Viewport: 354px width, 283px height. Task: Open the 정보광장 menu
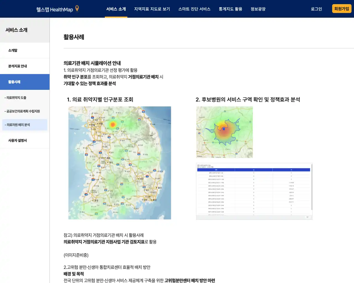(x=258, y=9)
